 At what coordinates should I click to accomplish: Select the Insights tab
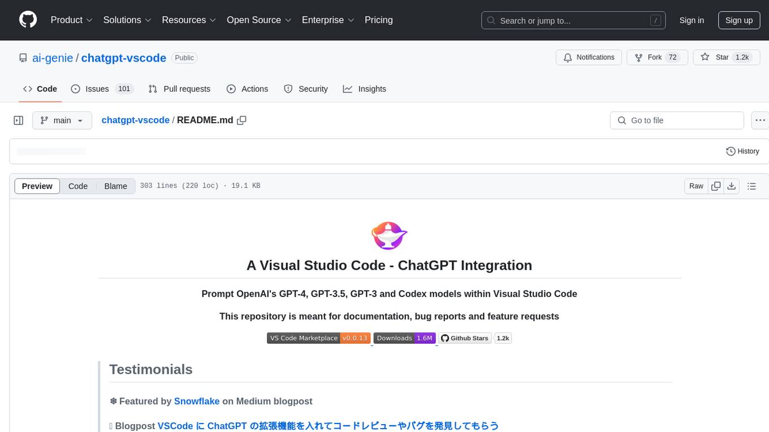click(x=365, y=89)
